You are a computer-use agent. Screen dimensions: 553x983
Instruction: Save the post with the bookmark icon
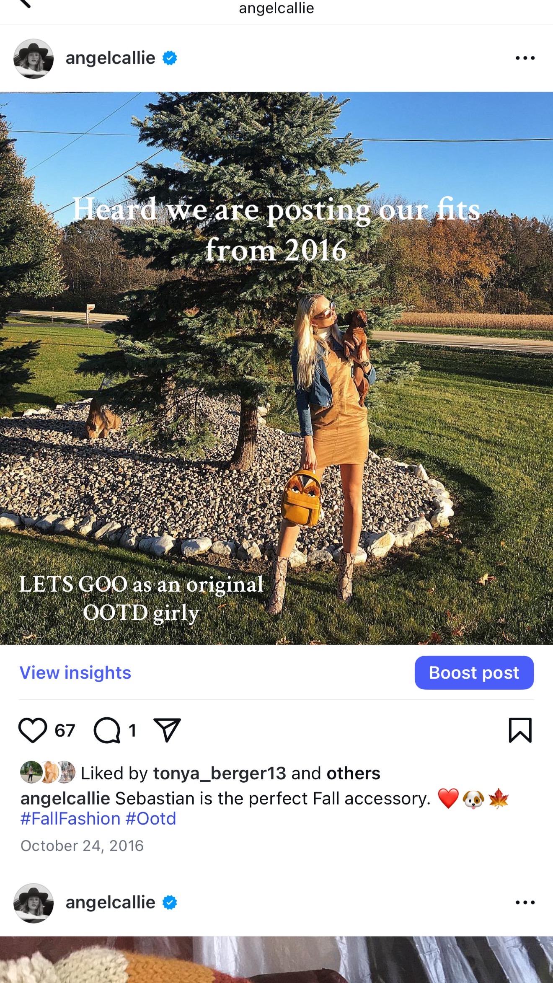pos(520,730)
